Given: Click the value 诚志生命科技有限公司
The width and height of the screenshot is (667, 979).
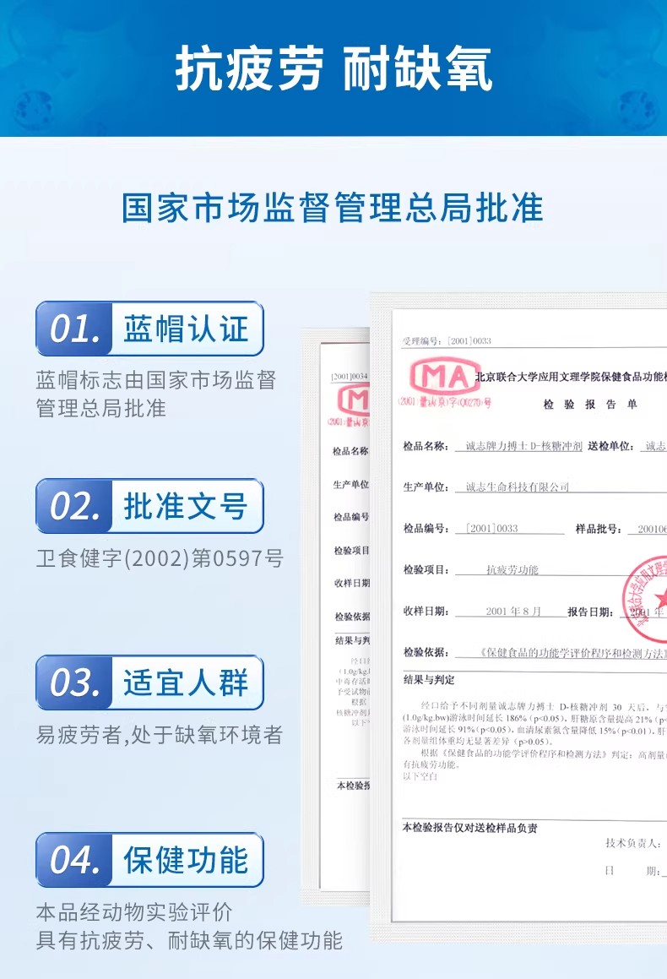Looking at the screenshot, I should (x=518, y=487).
